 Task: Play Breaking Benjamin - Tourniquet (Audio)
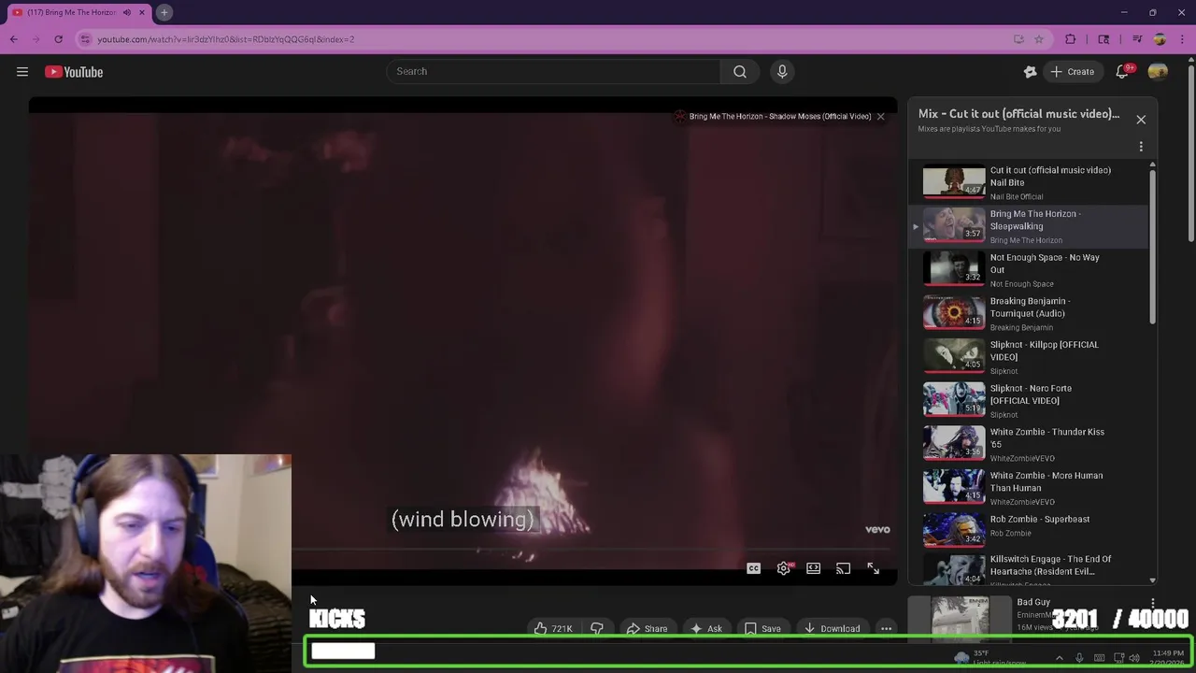1028,313
